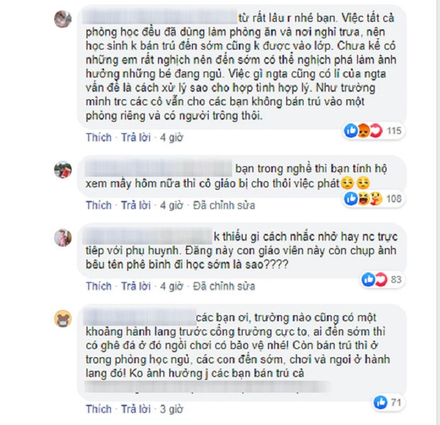The height and width of the screenshot is (425, 440).
Task: Open the bear-with-mask avatar profile
Action: (63, 318)
